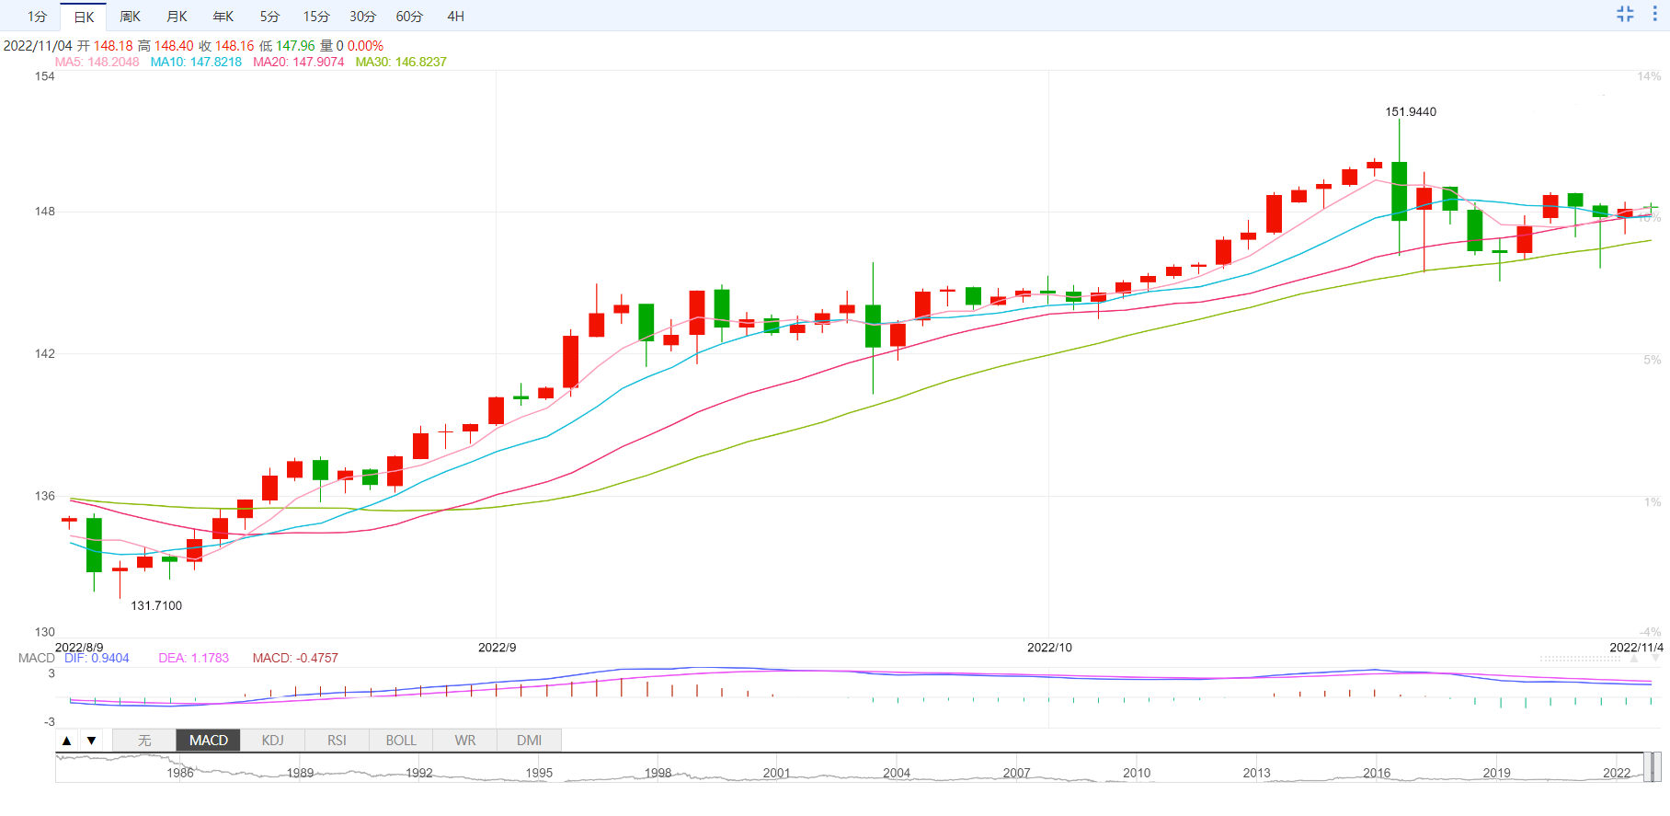Click the black up-triangle indicator button

coord(67,741)
